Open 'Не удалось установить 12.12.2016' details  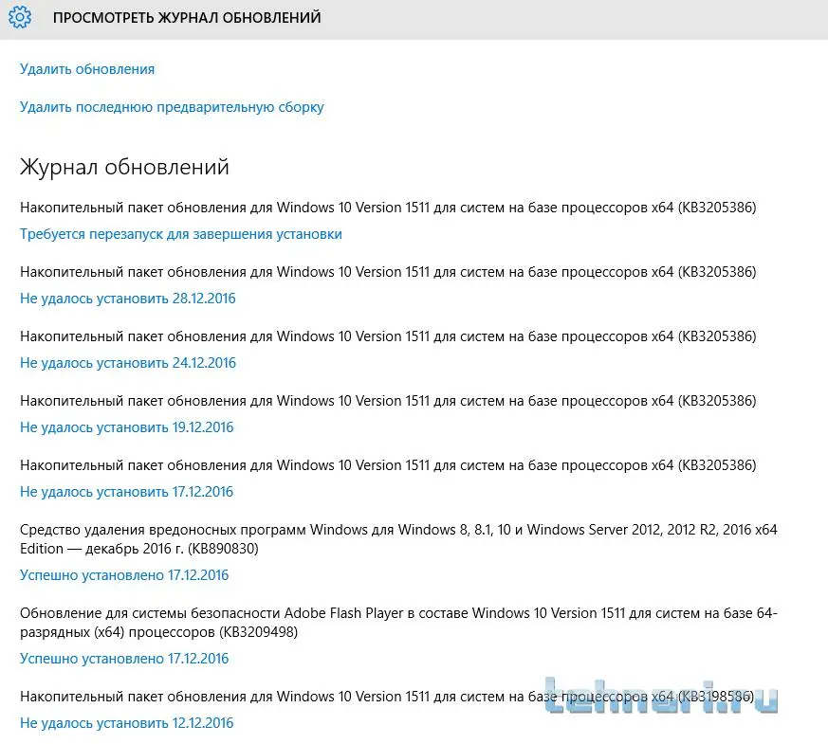pos(127,723)
